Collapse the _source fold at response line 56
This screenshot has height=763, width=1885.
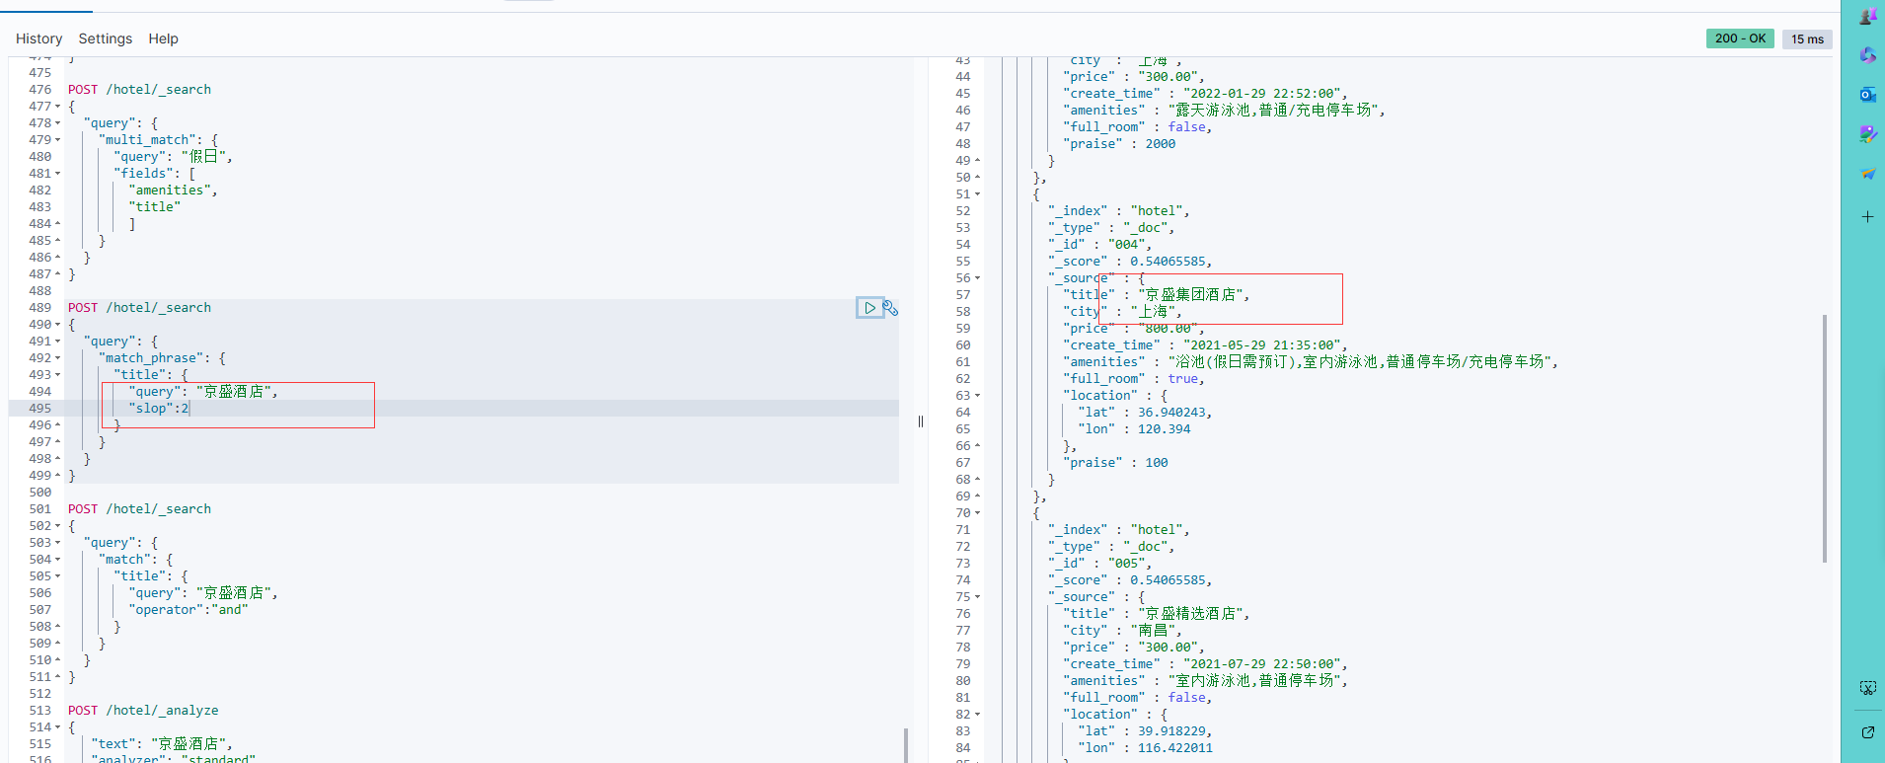pyautogui.click(x=977, y=278)
